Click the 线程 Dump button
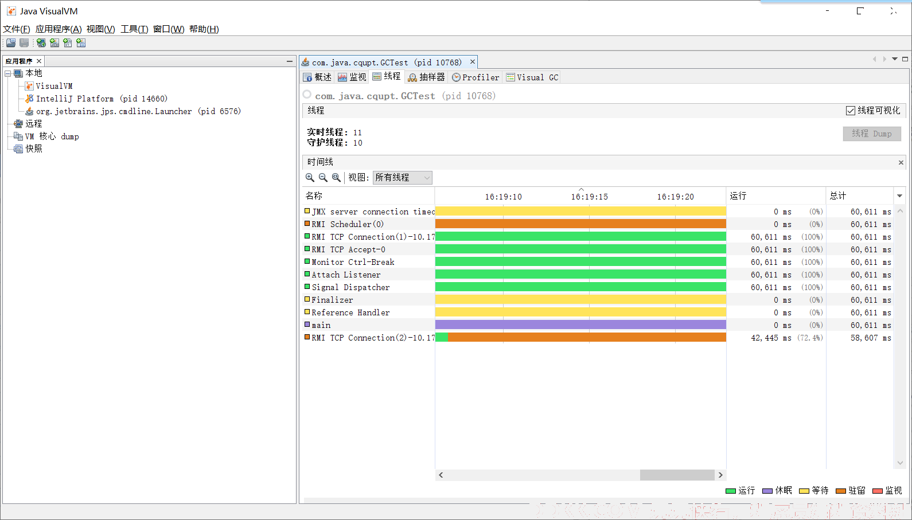Screen dimensions: 912x520 point(872,134)
